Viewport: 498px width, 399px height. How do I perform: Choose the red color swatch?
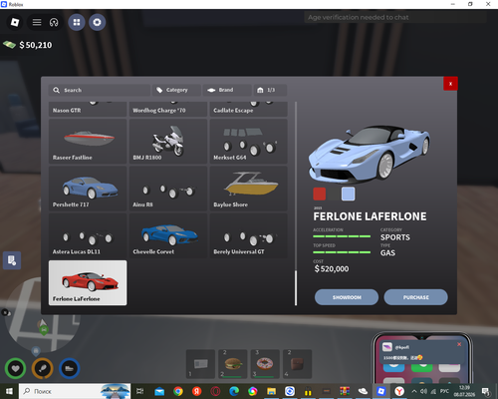(x=320, y=194)
